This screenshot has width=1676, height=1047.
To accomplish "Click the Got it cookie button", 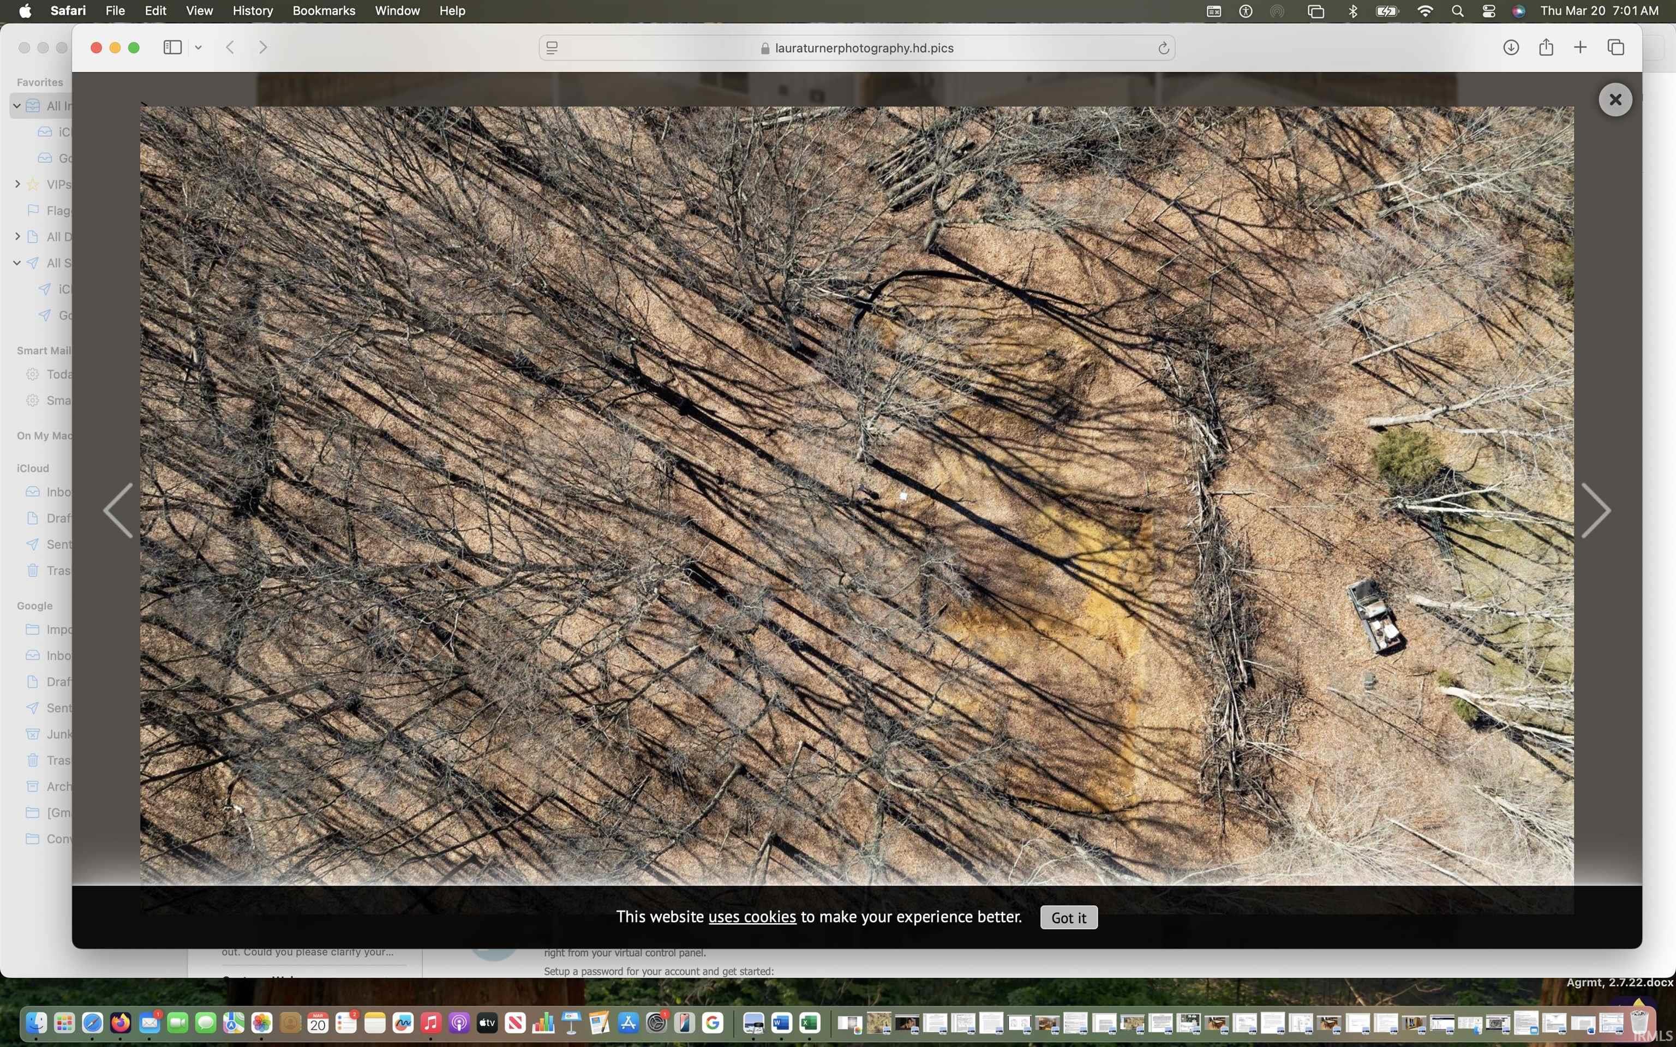I will tap(1068, 918).
